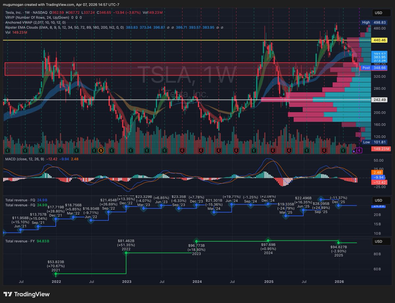The width and height of the screenshot is (395, 303).
Task: Click the Jun '22 $16.934B revenue data point
Action: pyautogui.click(x=92, y=220)
